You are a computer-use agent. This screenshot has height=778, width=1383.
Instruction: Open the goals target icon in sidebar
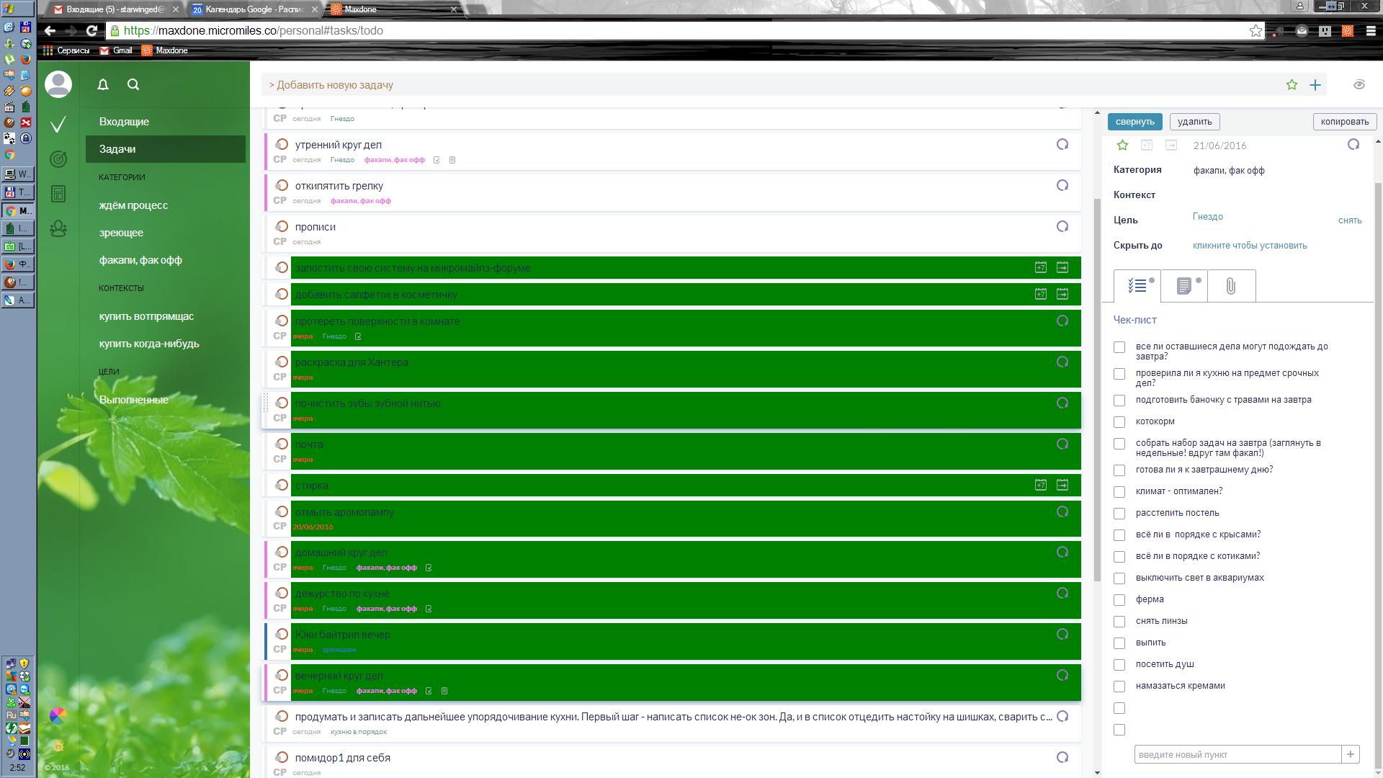(x=58, y=159)
